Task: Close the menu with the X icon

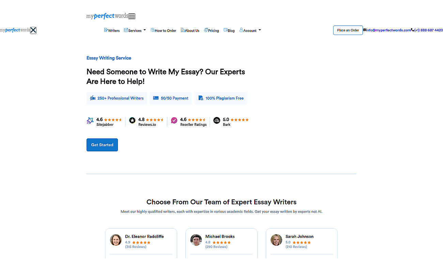Action: click(x=33, y=30)
